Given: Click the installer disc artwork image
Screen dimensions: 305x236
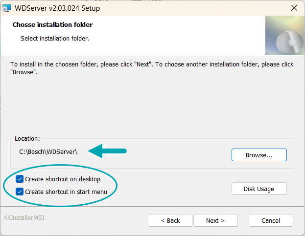Looking at the screenshot, I should pos(285,35).
